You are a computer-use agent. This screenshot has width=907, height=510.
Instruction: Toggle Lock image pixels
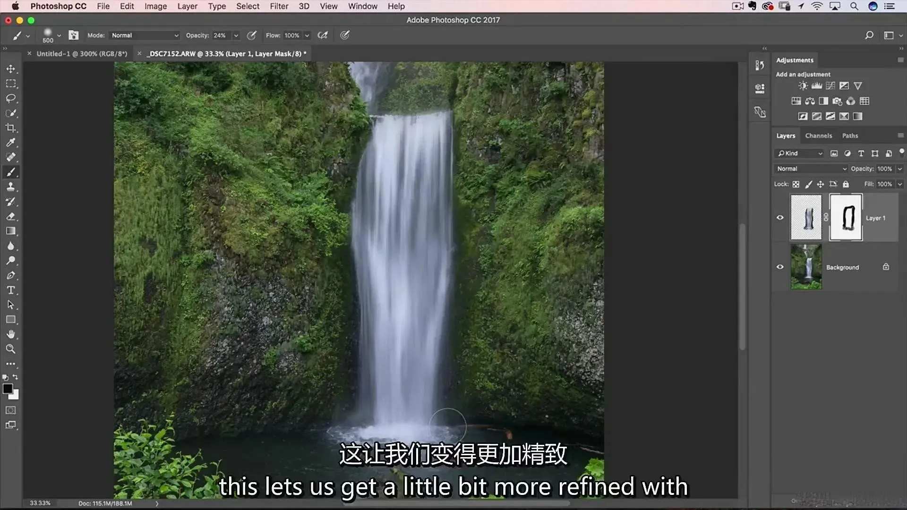click(x=808, y=184)
